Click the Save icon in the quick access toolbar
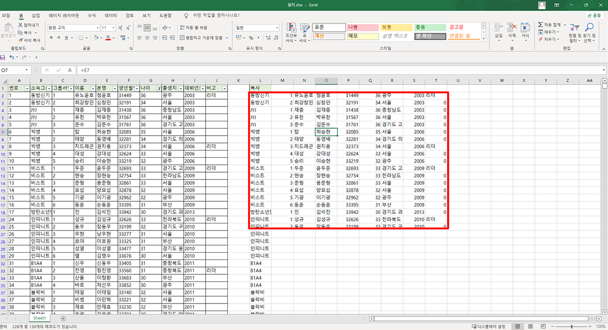This screenshot has width=608, height=330. coord(3,57)
